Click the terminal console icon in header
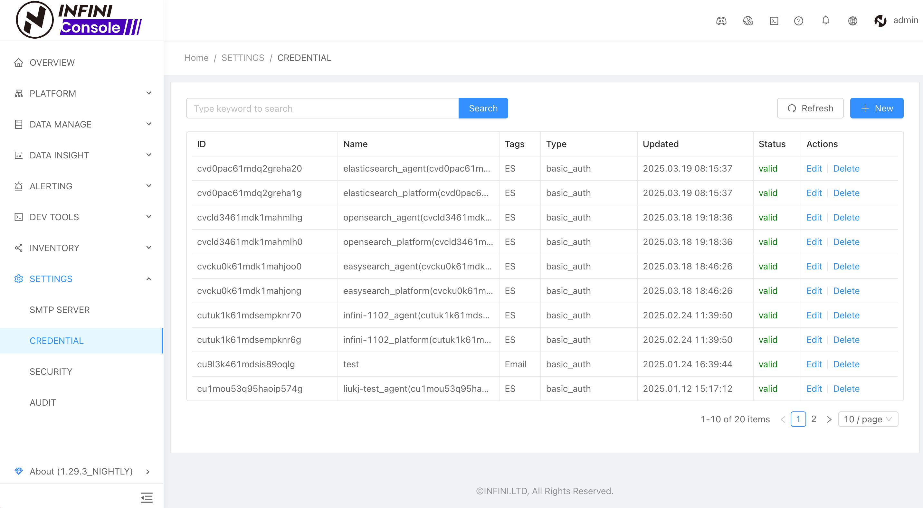 (774, 21)
